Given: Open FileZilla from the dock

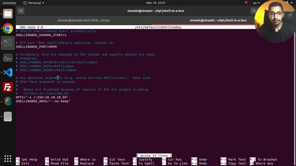Looking at the screenshot, I should coord(8,87).
